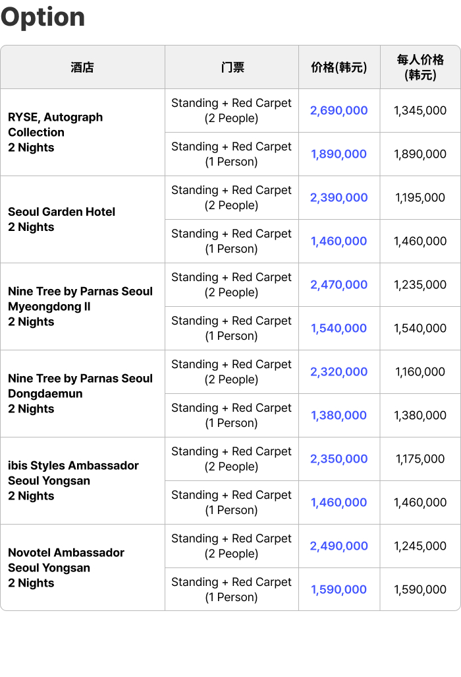
Task: Click the blue 2,350,000 price link
Action: [x=339, y=459]
